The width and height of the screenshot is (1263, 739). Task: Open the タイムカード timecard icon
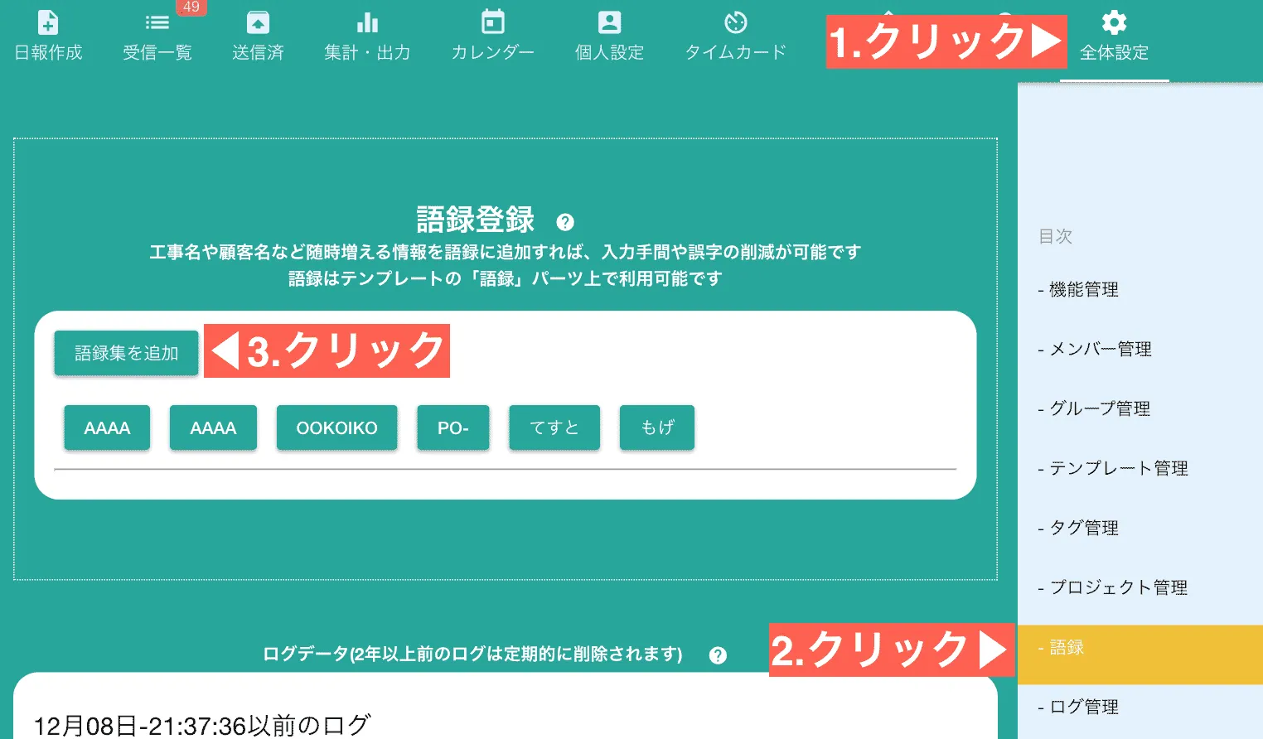pyautogui.click(x=735, y=33)
